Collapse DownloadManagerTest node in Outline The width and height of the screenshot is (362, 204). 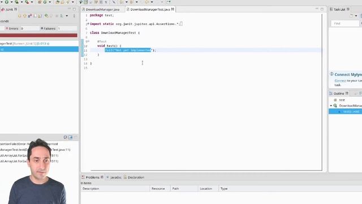click(x=331, y=106)
